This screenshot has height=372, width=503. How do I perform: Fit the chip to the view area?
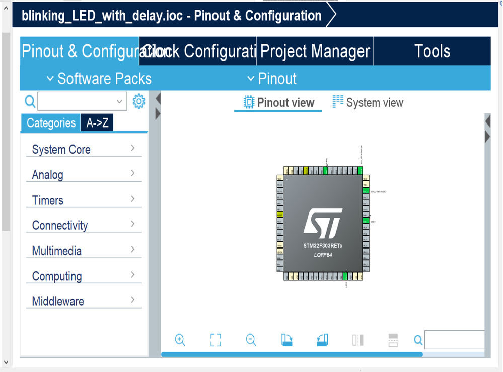point(215,340)
